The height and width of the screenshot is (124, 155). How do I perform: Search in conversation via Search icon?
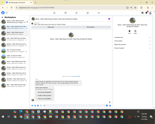(x=135, y=31)
